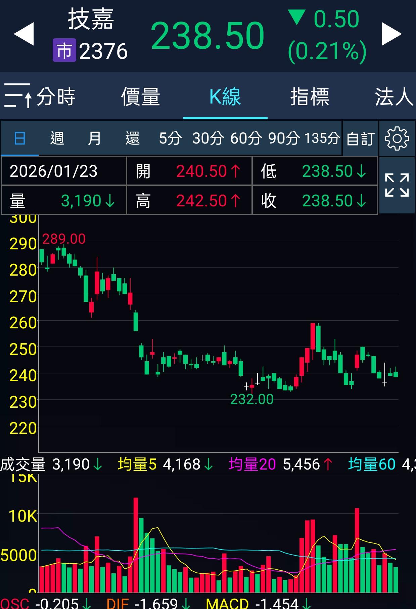Select 60分 interval
The image size is (416, 609).
(x=246, y=138)
